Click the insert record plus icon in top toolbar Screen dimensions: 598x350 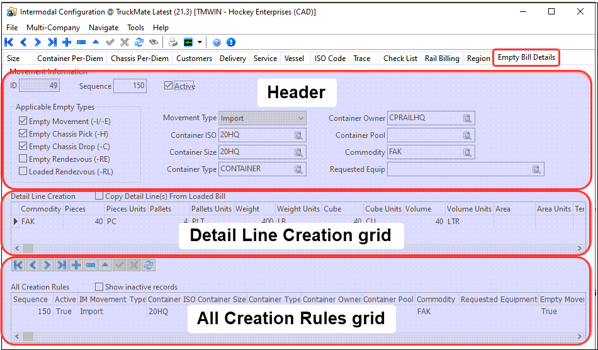(x=67, y=42)
